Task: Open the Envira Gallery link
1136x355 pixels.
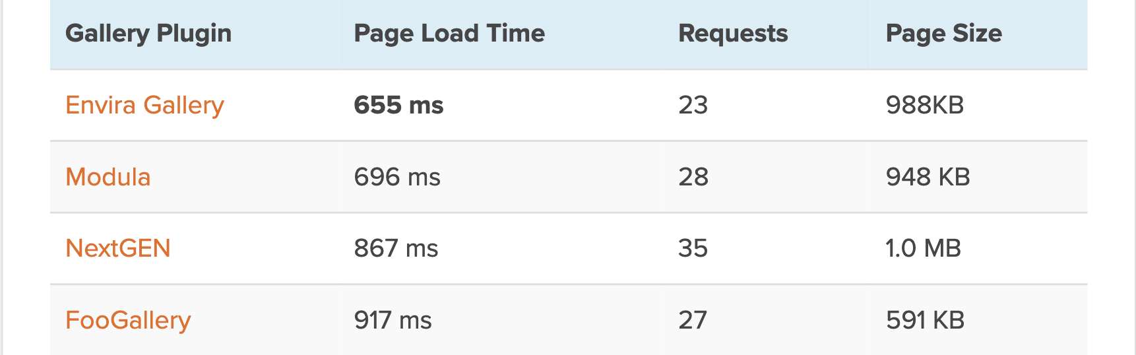Action: 144,106
